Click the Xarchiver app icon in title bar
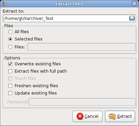The image size is (139, 126). [x=5, y=4]
